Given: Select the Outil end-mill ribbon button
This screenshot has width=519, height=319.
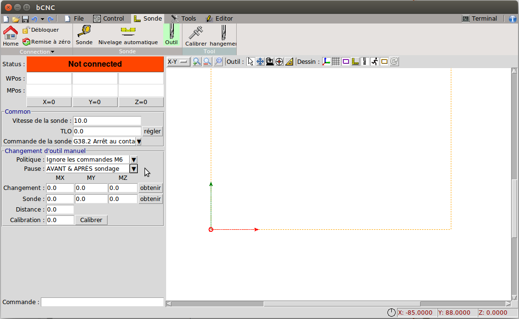Looking at the screenshot, I should pyautogui.click(x=171, y=35).
